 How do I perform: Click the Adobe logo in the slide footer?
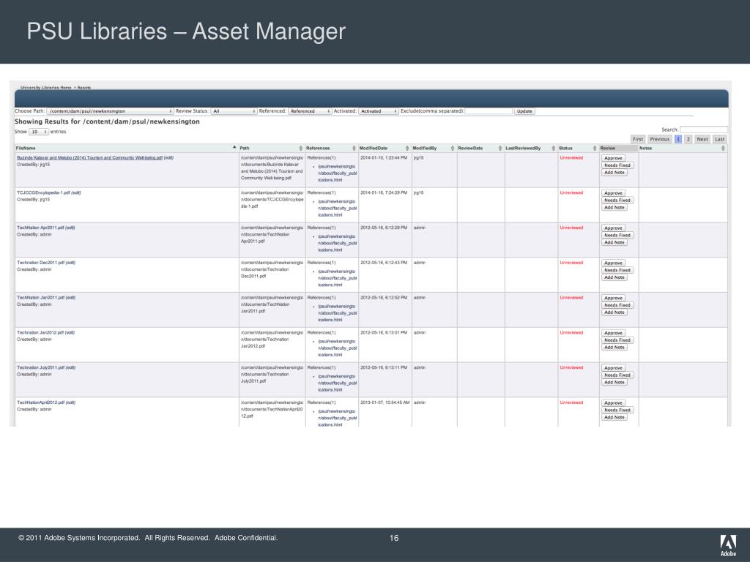tap(728, 544)
